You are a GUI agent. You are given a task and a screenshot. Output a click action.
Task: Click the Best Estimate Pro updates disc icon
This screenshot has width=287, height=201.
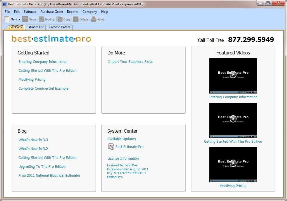click(111, 146)
